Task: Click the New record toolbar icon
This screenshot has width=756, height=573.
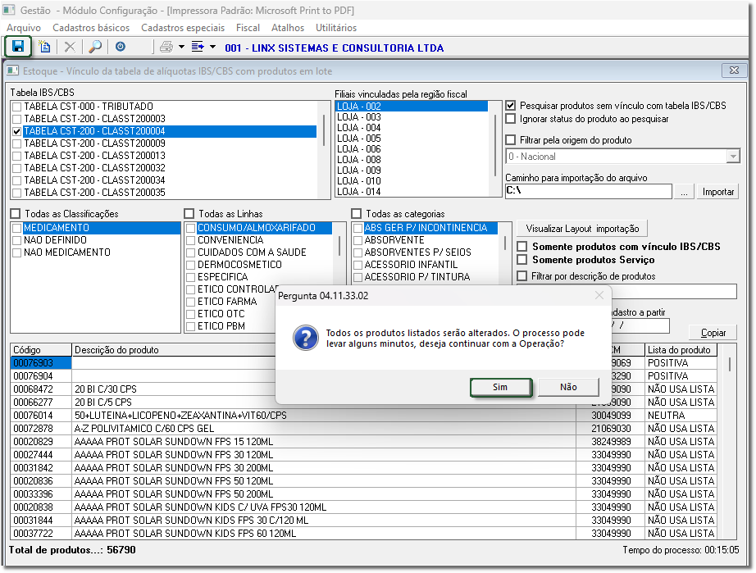Action: pyautogui.click(x=45, y=48)
